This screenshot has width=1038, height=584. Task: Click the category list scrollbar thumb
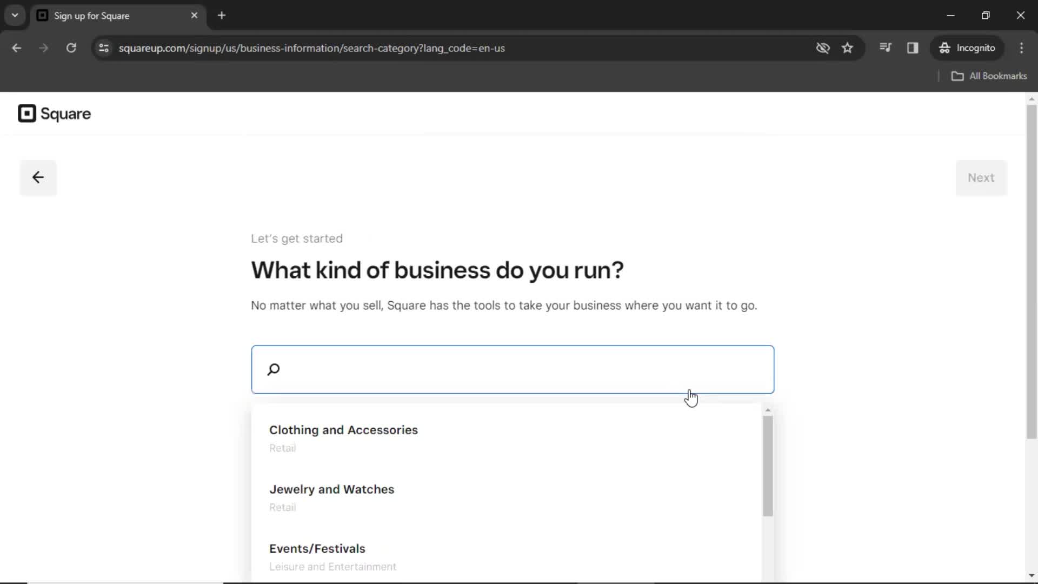[x=768, y=466]
